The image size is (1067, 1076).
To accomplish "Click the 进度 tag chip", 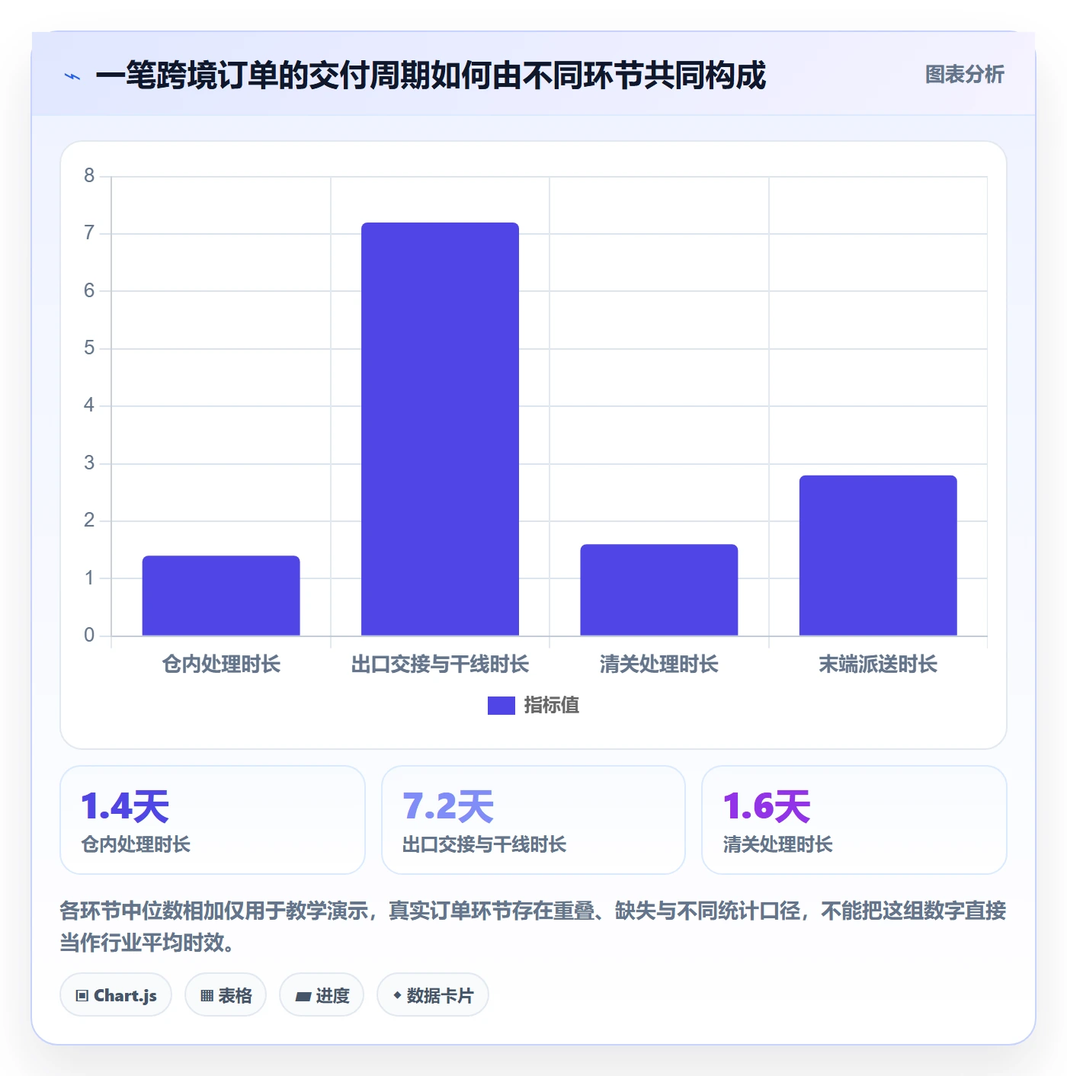I will click(322, 995).
